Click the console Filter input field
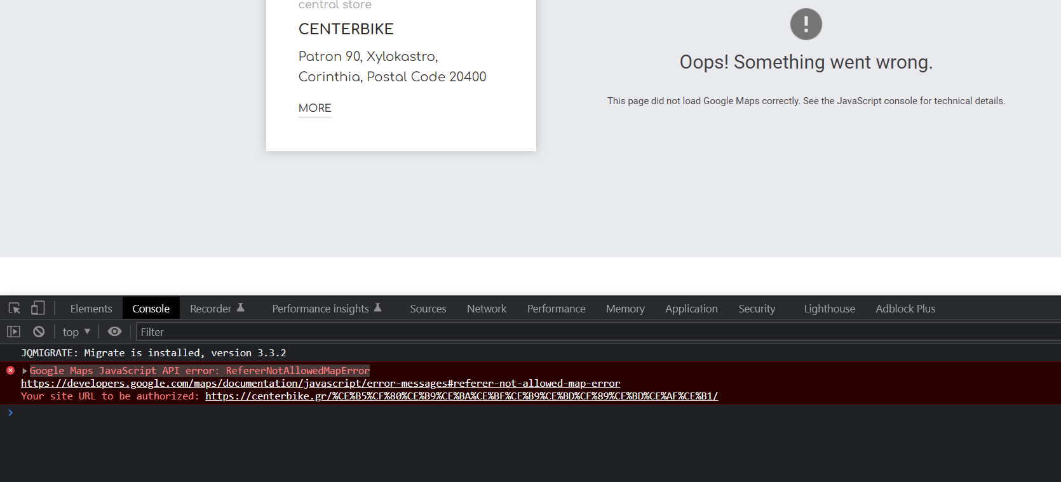The image size is (1061, 482). tap(598, 332)
